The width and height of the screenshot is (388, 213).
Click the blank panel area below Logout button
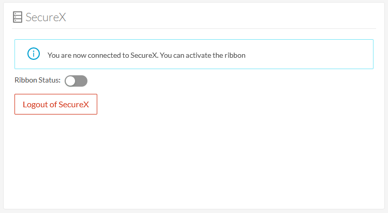pyautogui.click(x=194, y=160)
